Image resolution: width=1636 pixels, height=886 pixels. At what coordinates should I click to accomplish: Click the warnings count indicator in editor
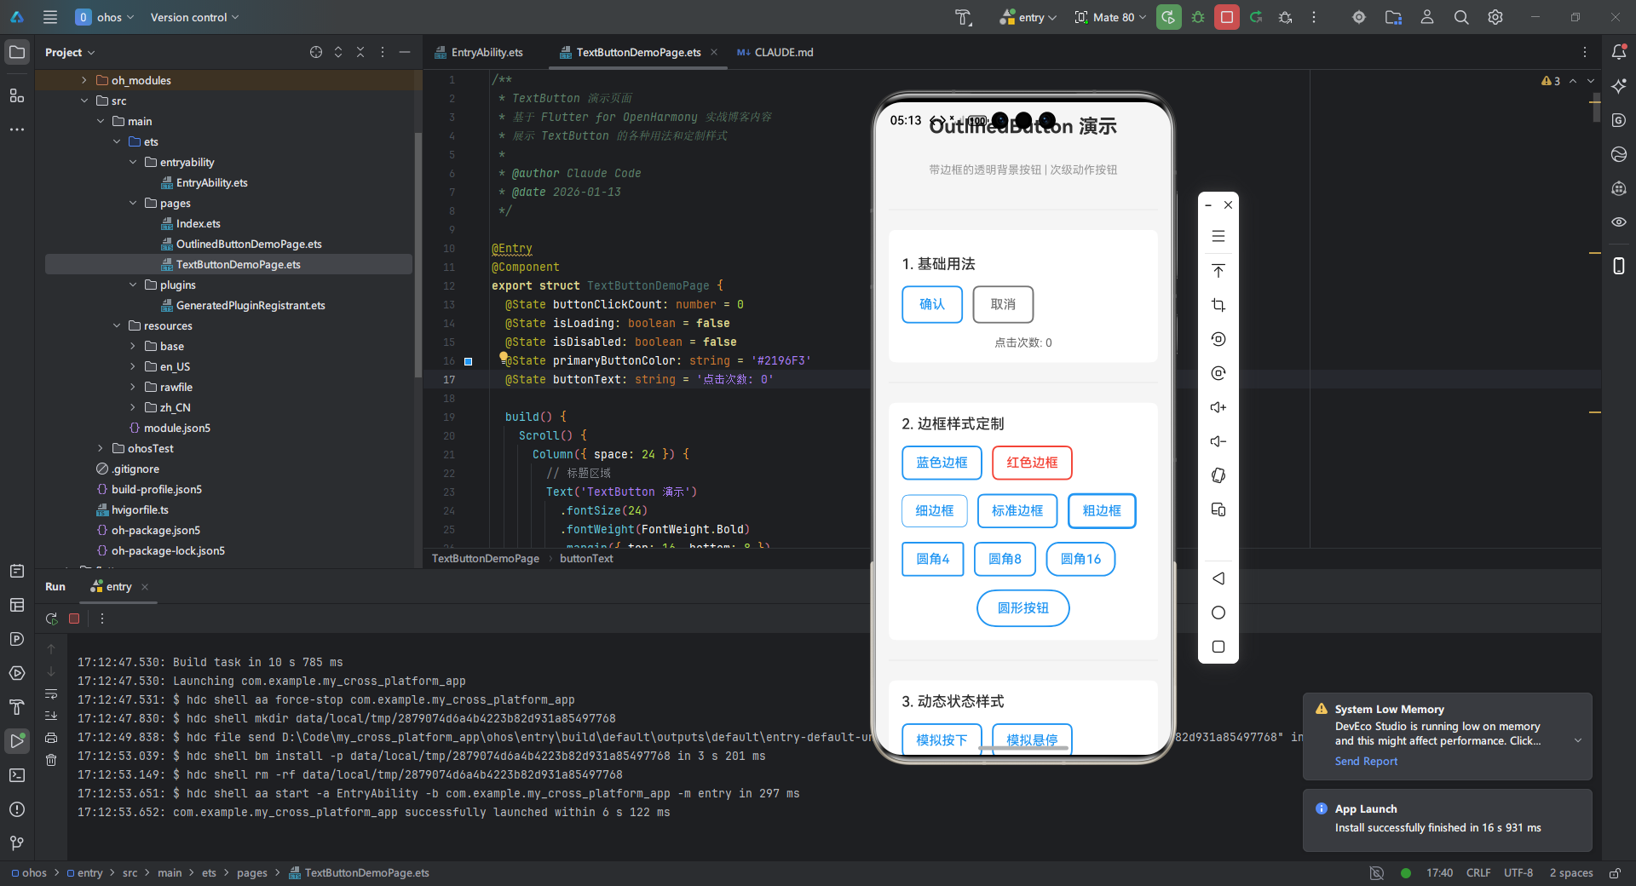[1551, 81]
